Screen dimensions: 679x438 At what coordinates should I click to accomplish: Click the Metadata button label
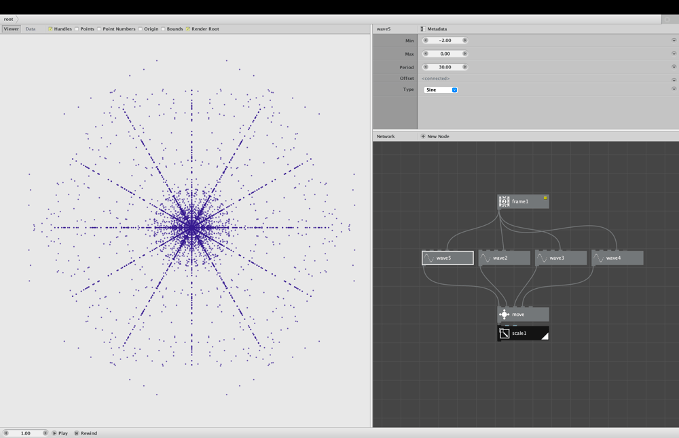click(x=437, y=29)
